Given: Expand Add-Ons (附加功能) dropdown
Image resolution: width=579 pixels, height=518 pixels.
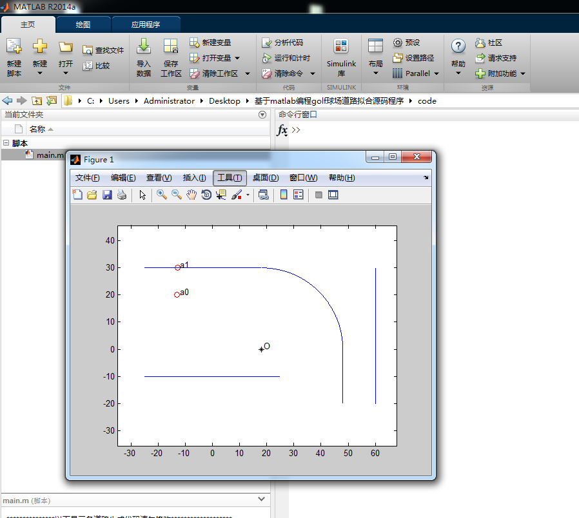Looking at the screenshot, I should pyautogui.click(x=523, y=74).
